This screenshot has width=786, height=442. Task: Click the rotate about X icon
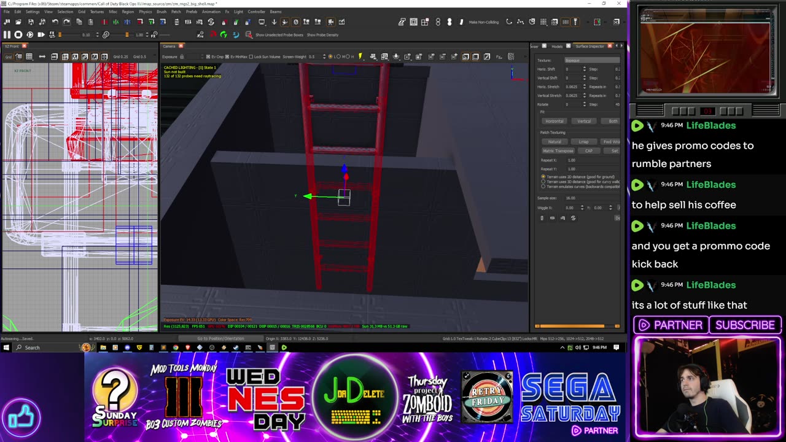[x=140, y=22]
